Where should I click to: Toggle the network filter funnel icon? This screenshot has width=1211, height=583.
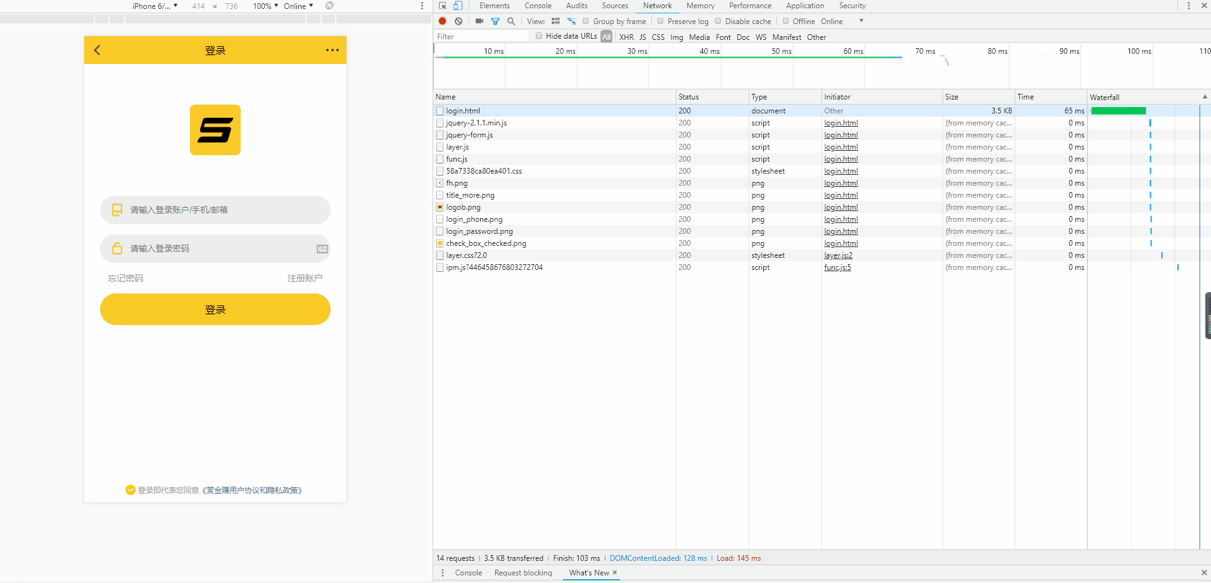coord(495,22)
